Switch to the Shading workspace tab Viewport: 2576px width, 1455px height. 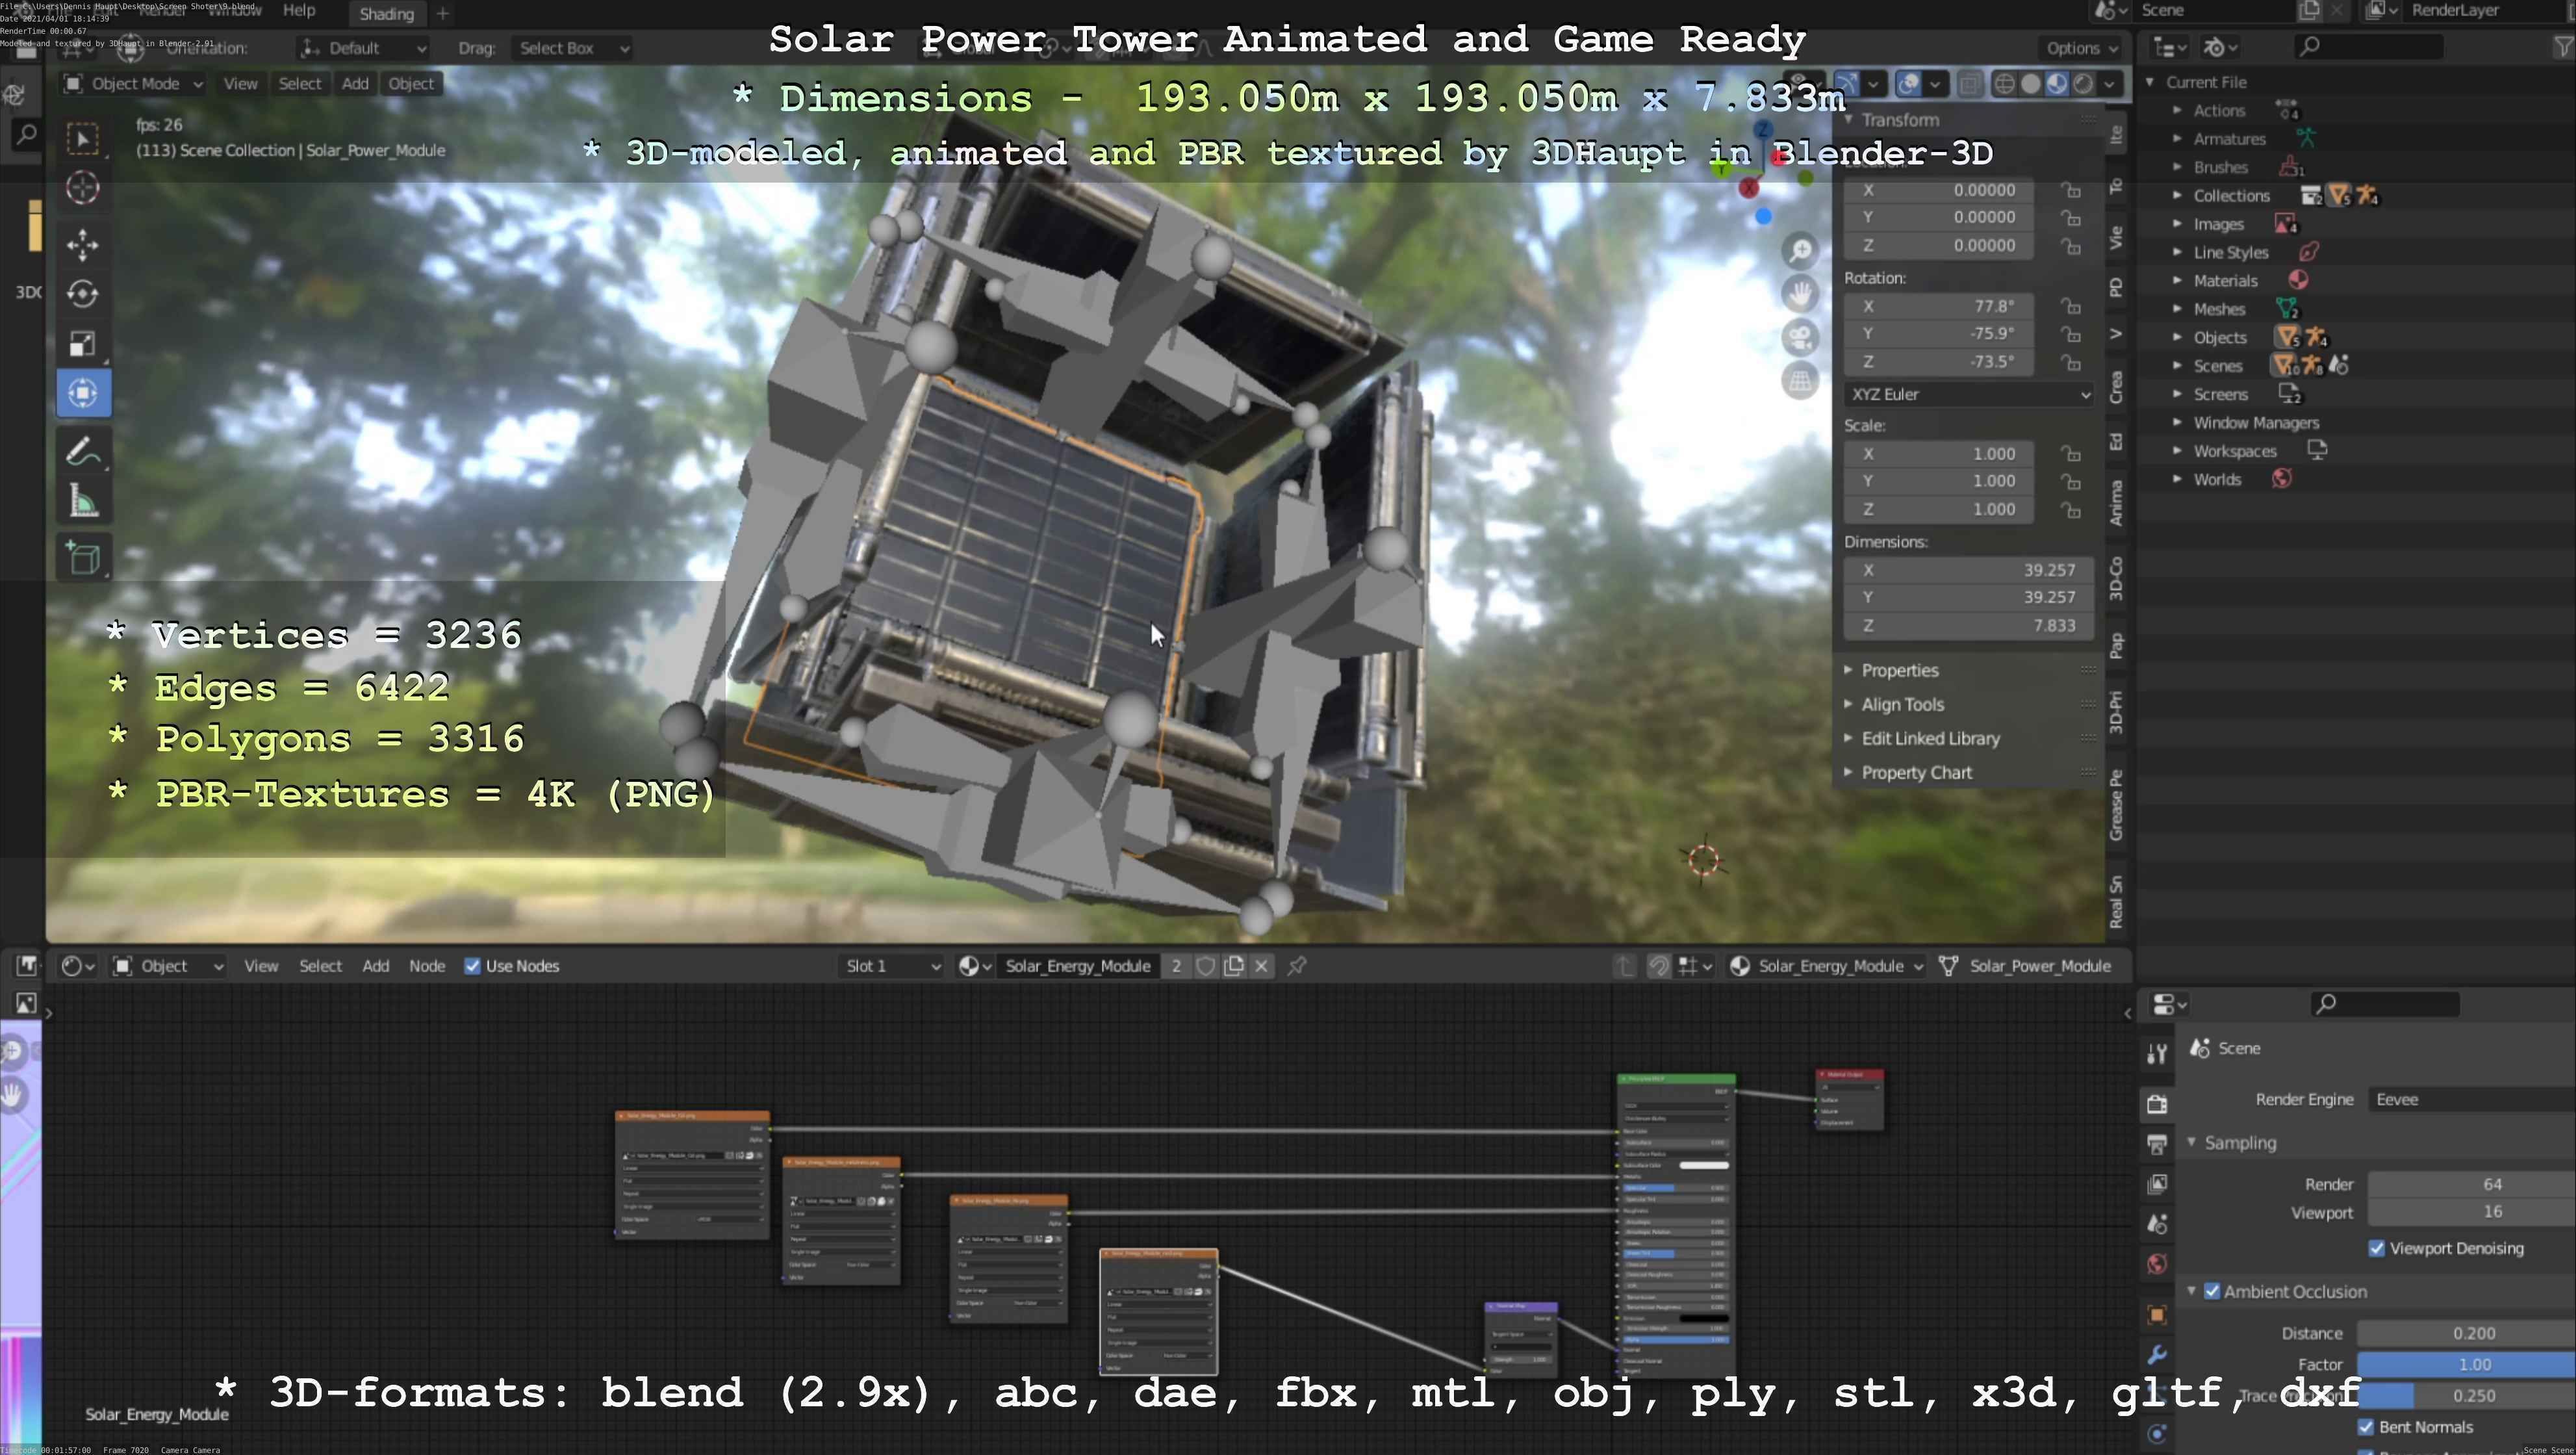click(386, 14)
